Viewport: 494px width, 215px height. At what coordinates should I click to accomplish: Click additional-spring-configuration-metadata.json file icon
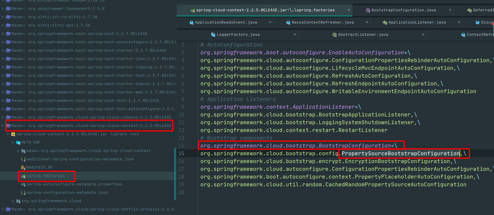click(23, 159)
